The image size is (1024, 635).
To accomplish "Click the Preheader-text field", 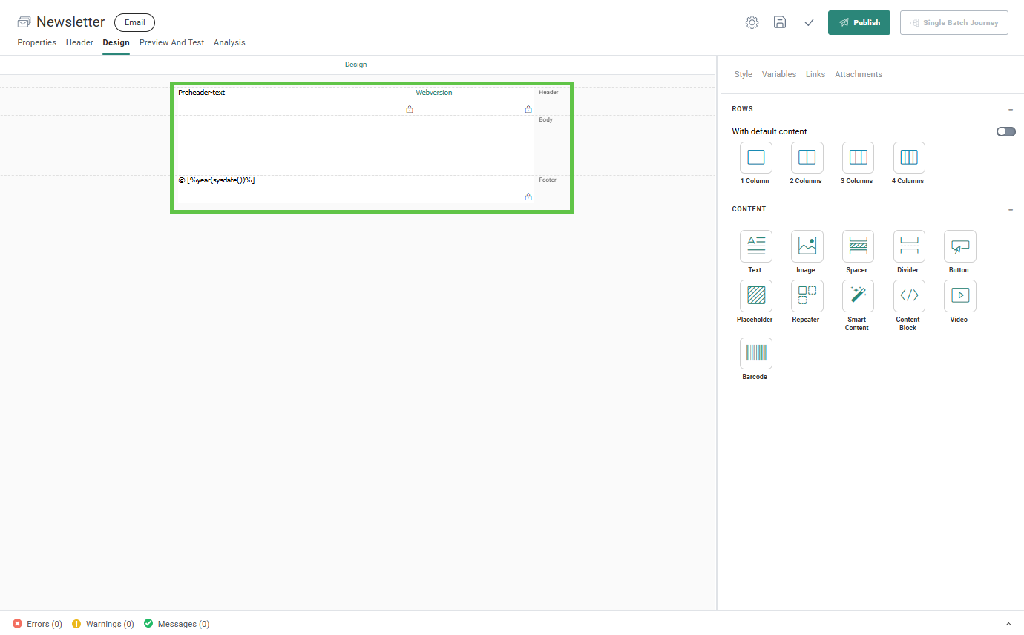I will pyautogui.click(x=202, y=93).
